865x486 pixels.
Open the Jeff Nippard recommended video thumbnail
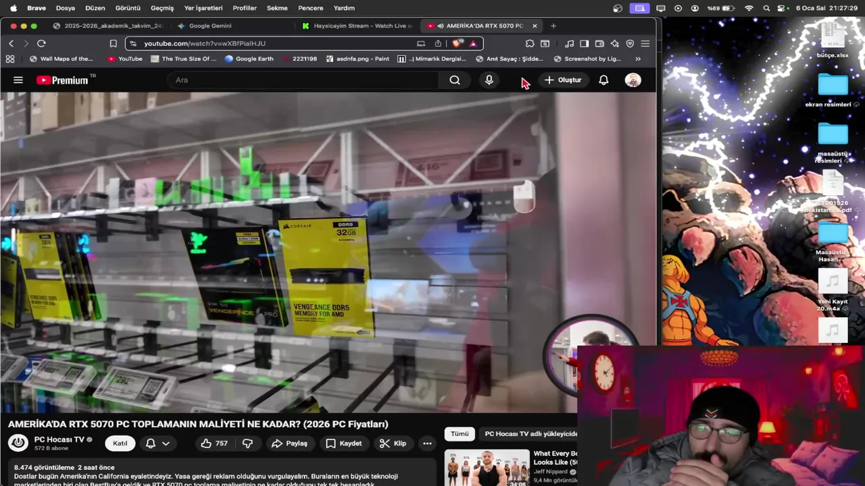tap(487, 468)
